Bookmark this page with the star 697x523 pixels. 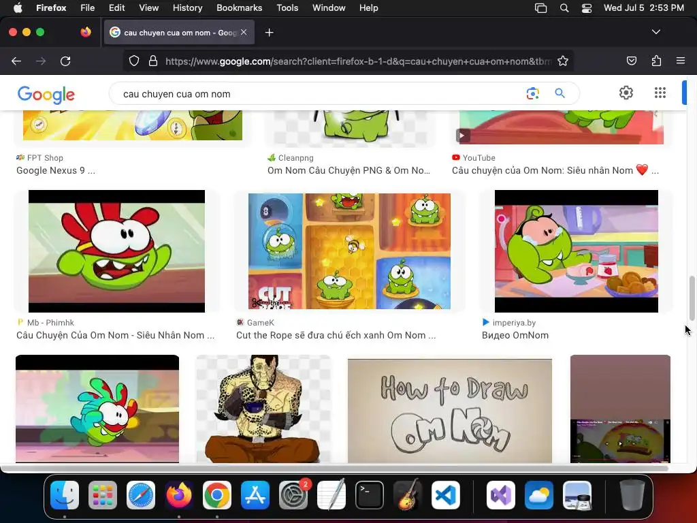[x=563, y=61]
